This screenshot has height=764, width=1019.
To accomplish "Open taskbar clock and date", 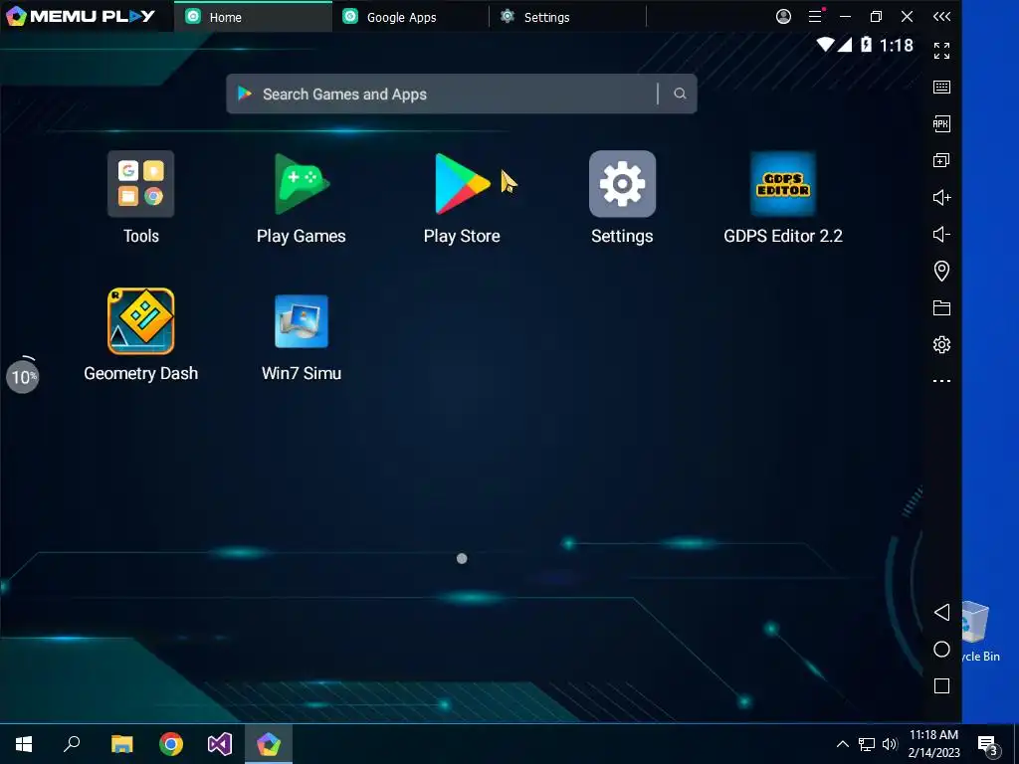I will (933, 744).
